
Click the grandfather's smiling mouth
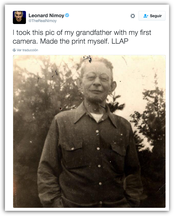96,91
